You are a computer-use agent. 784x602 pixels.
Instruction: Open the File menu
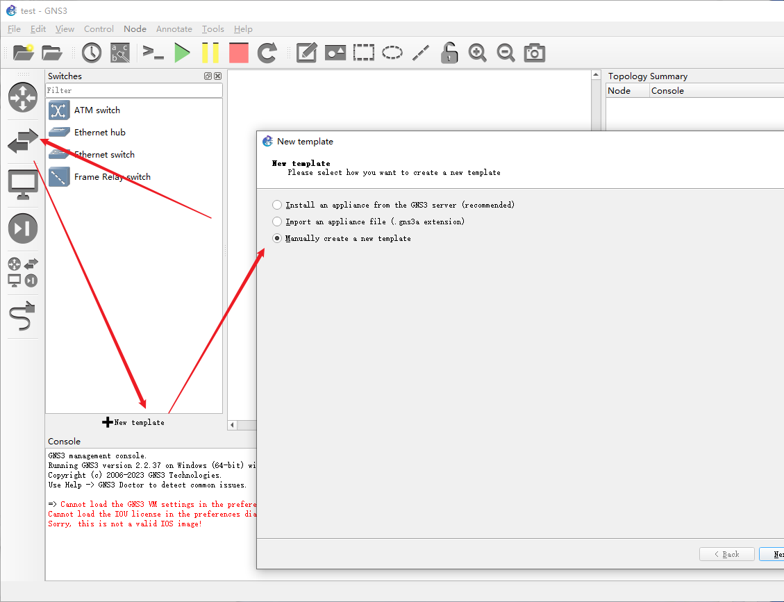pyautogui.click(x=14, y=29)
